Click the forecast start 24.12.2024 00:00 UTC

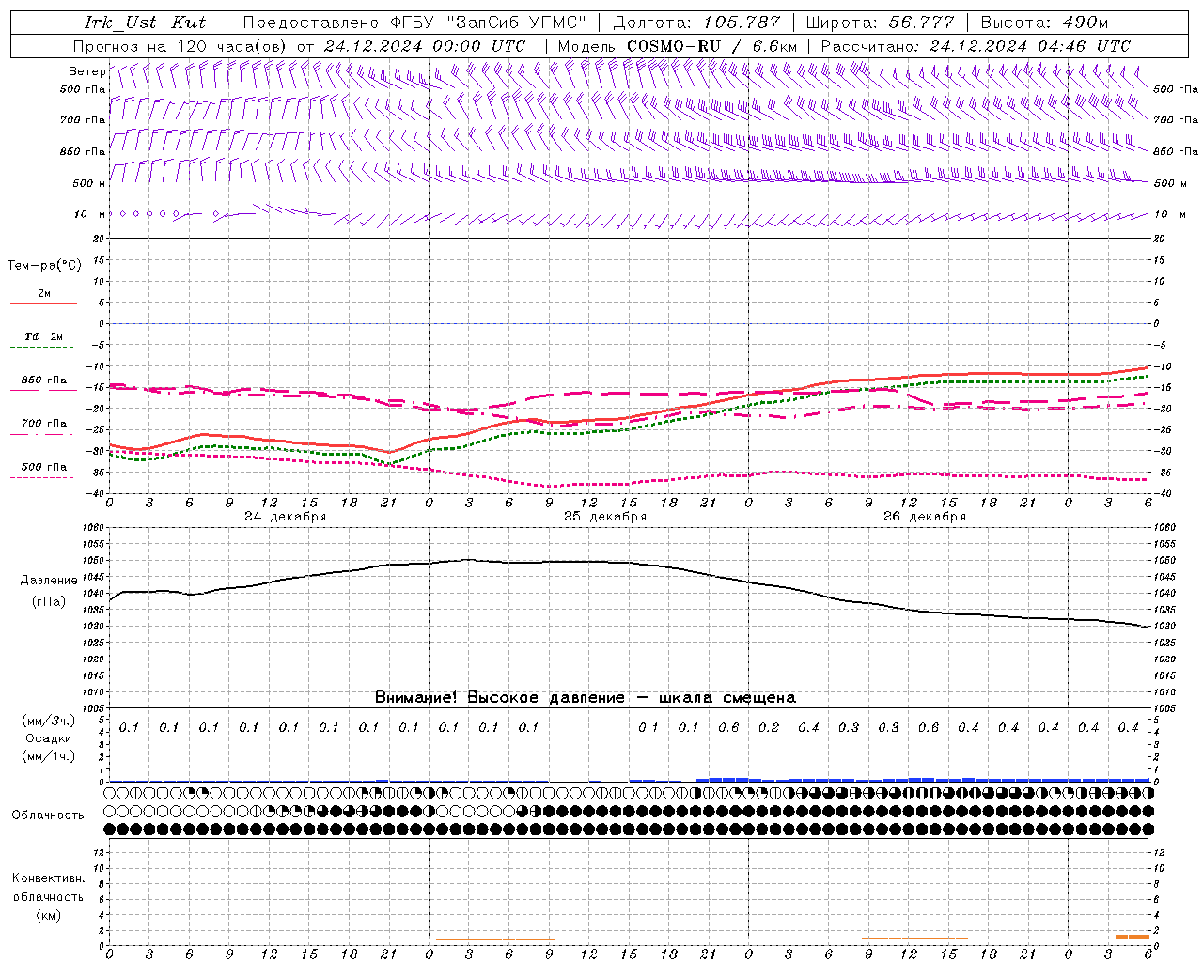[x=425, y=46]
